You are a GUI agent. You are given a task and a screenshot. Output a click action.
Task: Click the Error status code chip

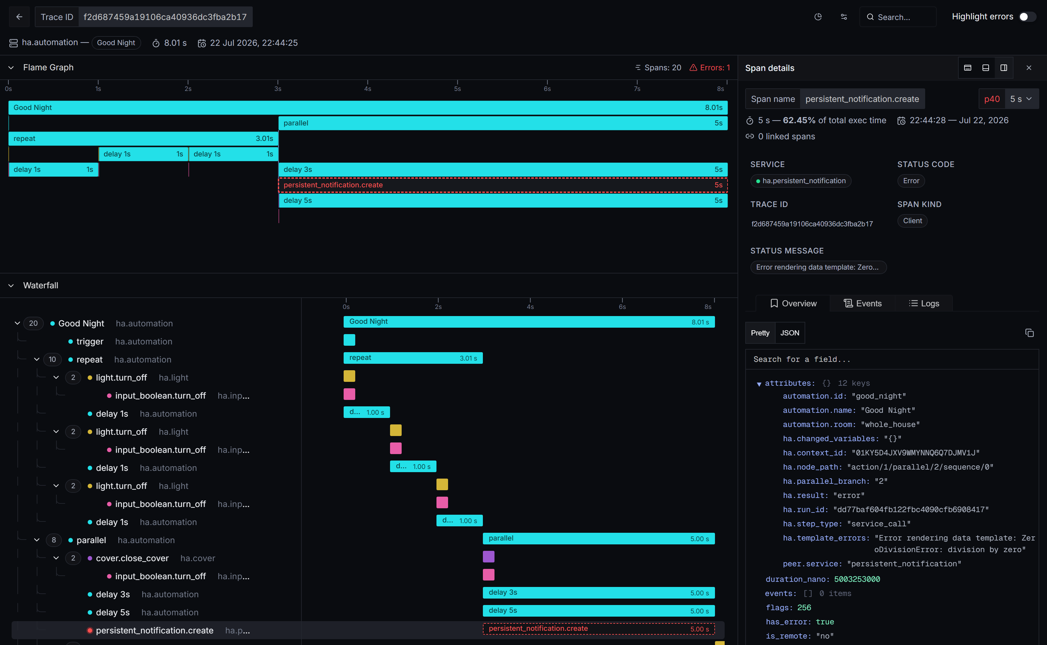pos(911,181)
